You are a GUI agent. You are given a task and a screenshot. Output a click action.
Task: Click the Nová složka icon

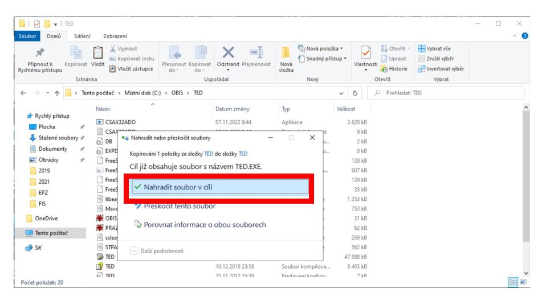[x=286, y=54]
